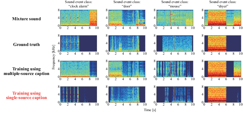This screenshot has height=113, width=243.
Task: View clock alarm multiple-source caption spectrogram
Action: (x=79, y=69)
